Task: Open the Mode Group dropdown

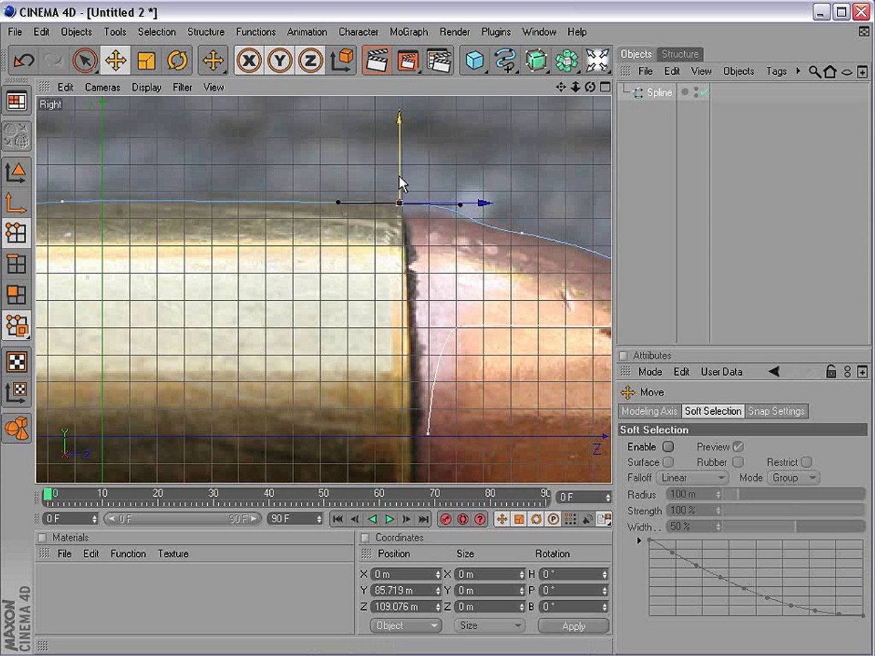Action: [794, 478]
